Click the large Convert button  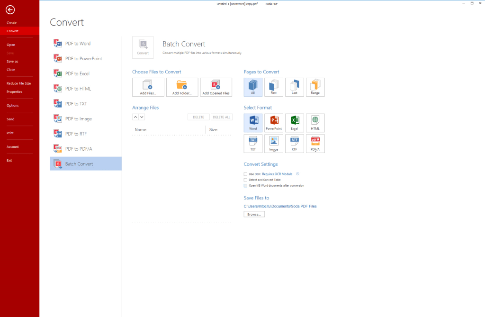[143, 47]
